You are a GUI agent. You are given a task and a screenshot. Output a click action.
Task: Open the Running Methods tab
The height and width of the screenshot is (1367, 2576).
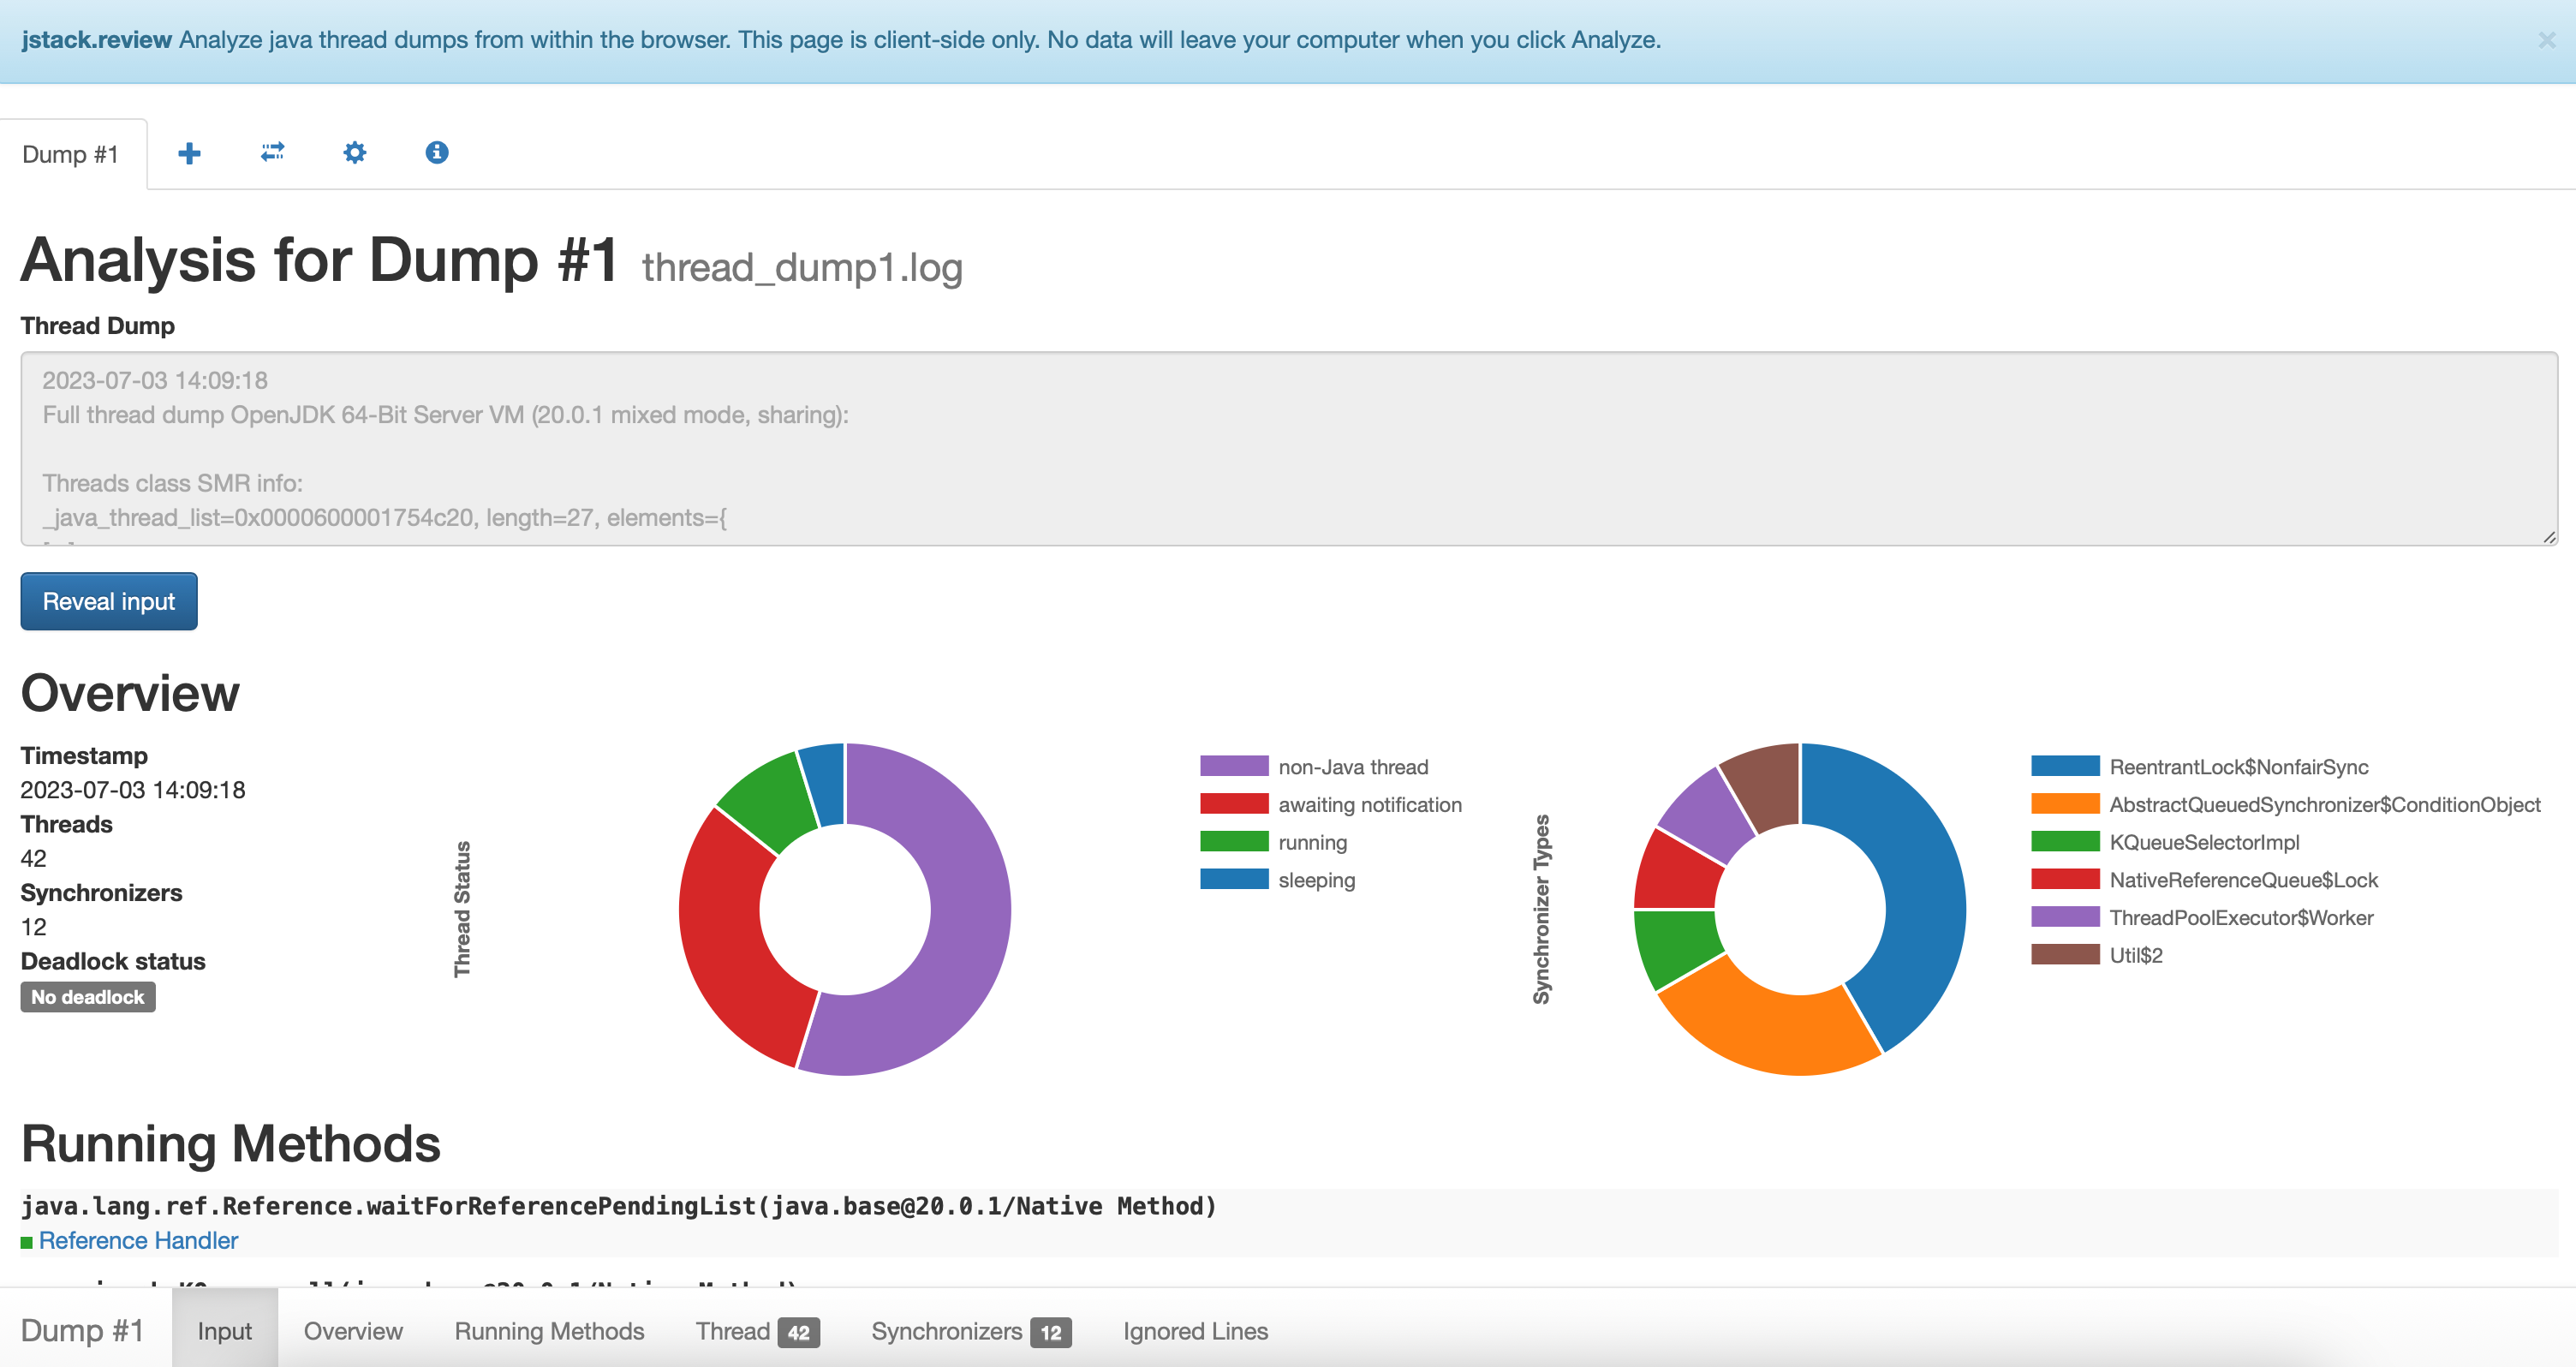[549, 1329]
